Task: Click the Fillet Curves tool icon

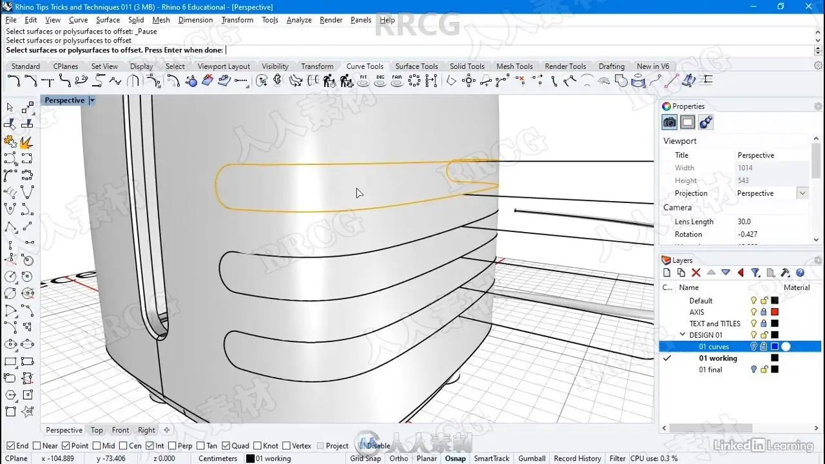Action: pos(14,81)
